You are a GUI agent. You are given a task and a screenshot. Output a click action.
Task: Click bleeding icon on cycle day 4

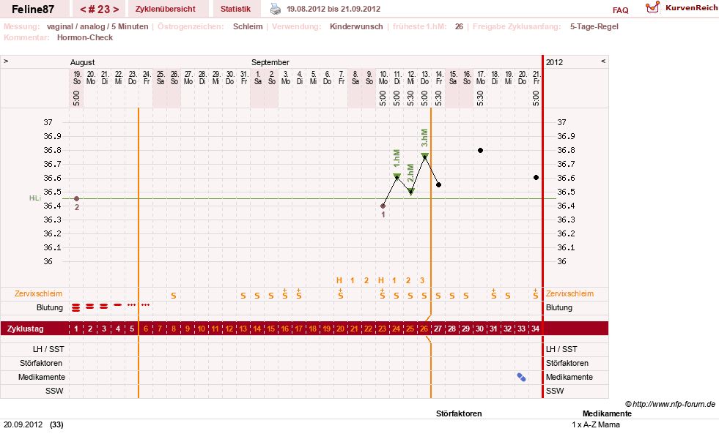[118, 305]
